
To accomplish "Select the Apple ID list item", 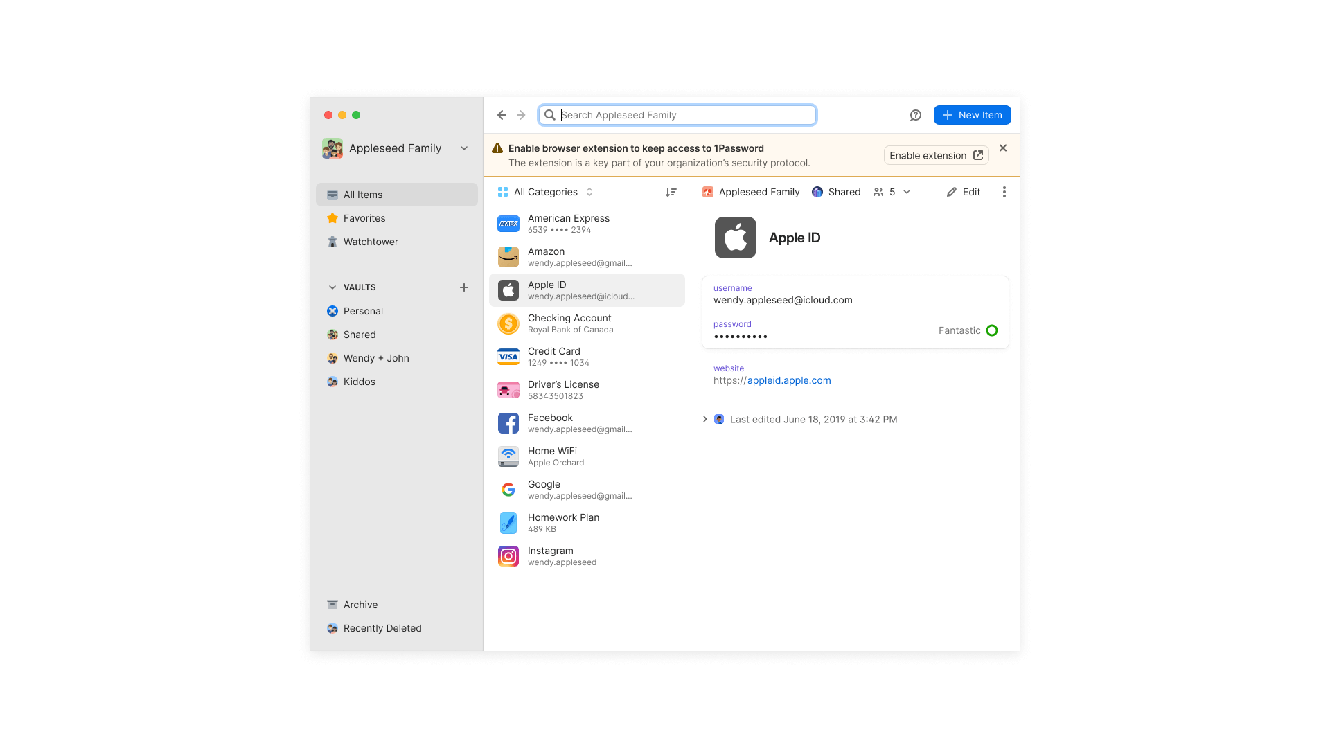I will click(x=587, y=290).
